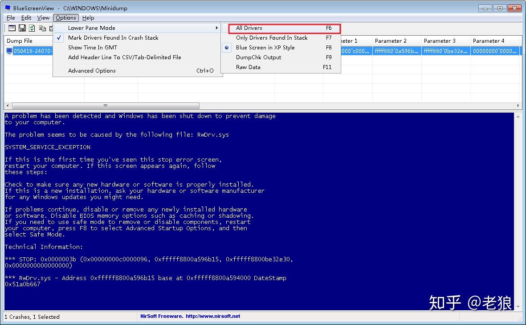Viewport: 526px width, 325px height.
Task: Click the Save Selected Items floppy icon
Action: click(x=22, y=28)
